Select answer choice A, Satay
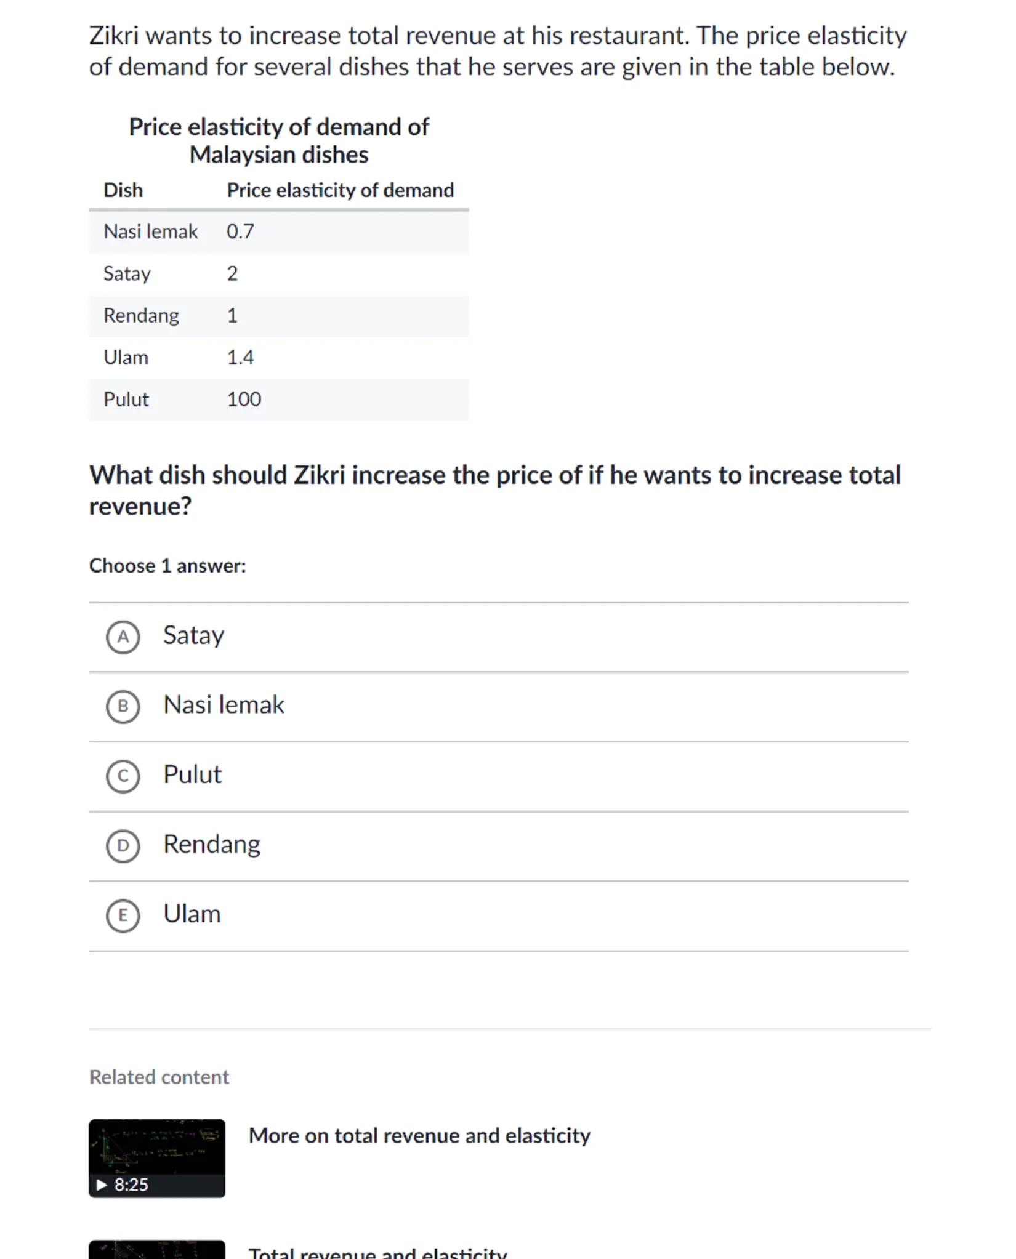 (123, 637)
